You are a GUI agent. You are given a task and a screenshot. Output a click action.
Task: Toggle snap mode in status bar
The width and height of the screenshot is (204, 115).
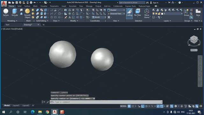coord(133,106)
